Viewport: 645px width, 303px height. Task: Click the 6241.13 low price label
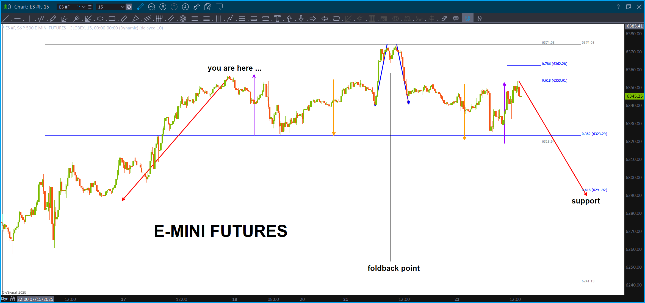pos(588,281)
